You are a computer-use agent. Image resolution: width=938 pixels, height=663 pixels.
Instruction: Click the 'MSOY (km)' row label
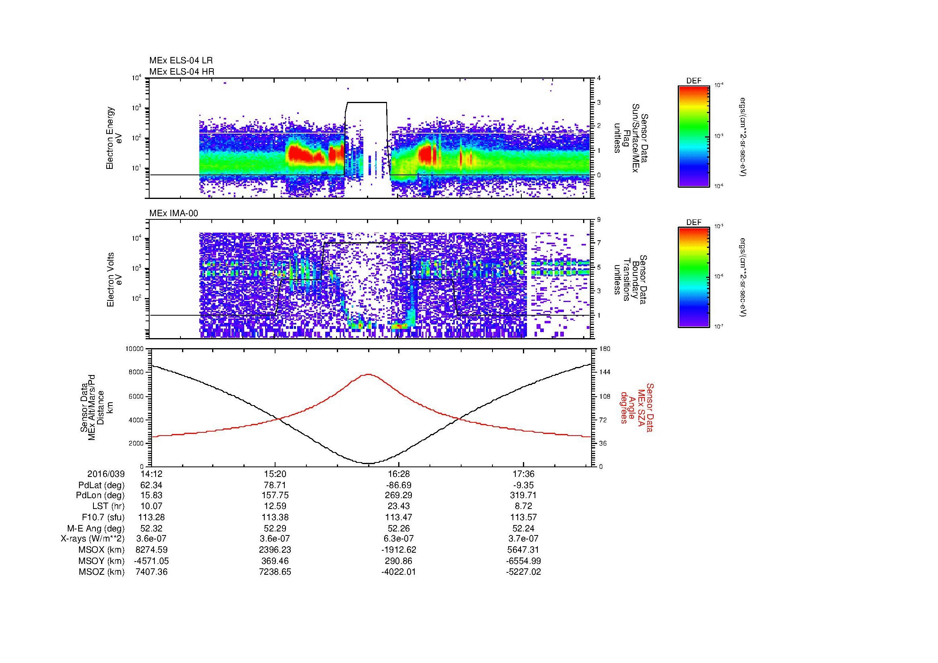click(102, 561)
